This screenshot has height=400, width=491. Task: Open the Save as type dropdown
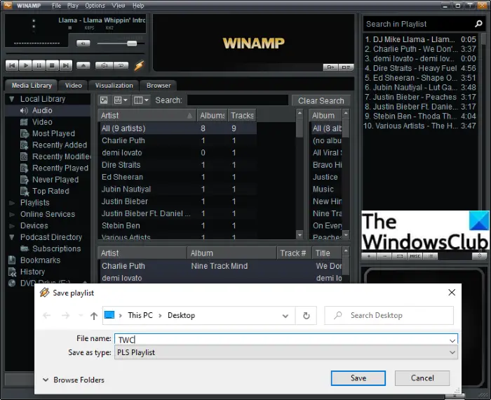(452, 353)
